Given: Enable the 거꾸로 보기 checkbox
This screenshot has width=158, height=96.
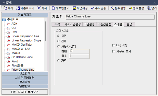Looking at the screenshot, I should point(113,51).
